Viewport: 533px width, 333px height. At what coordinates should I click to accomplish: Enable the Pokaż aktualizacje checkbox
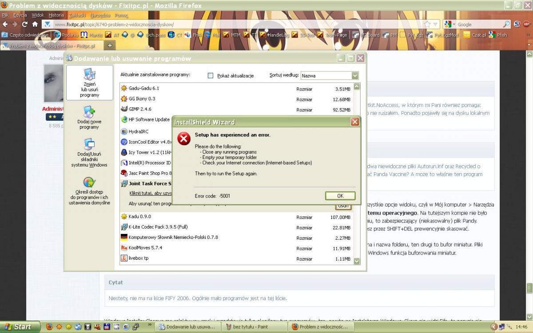211,75
